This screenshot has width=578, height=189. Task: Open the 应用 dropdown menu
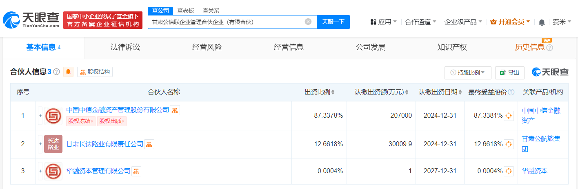click(384, 22)
